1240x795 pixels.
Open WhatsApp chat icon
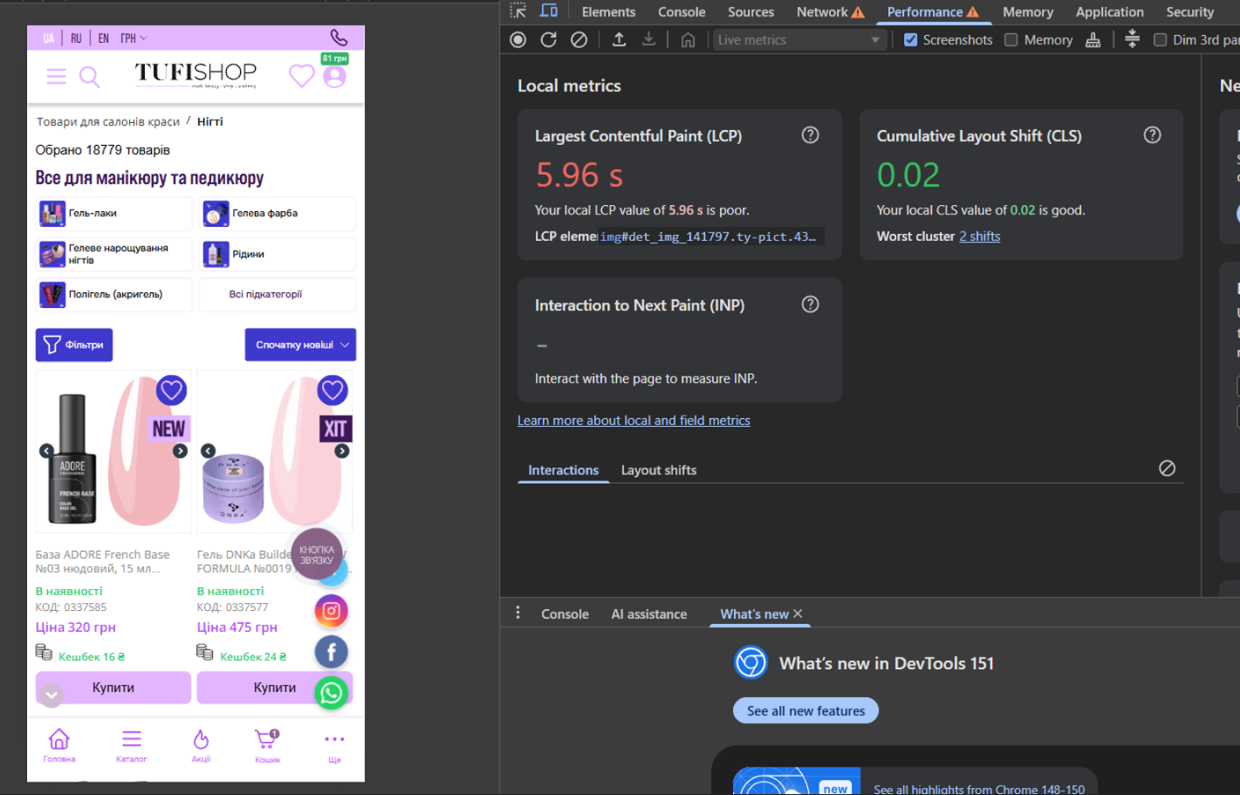point(332,693)
